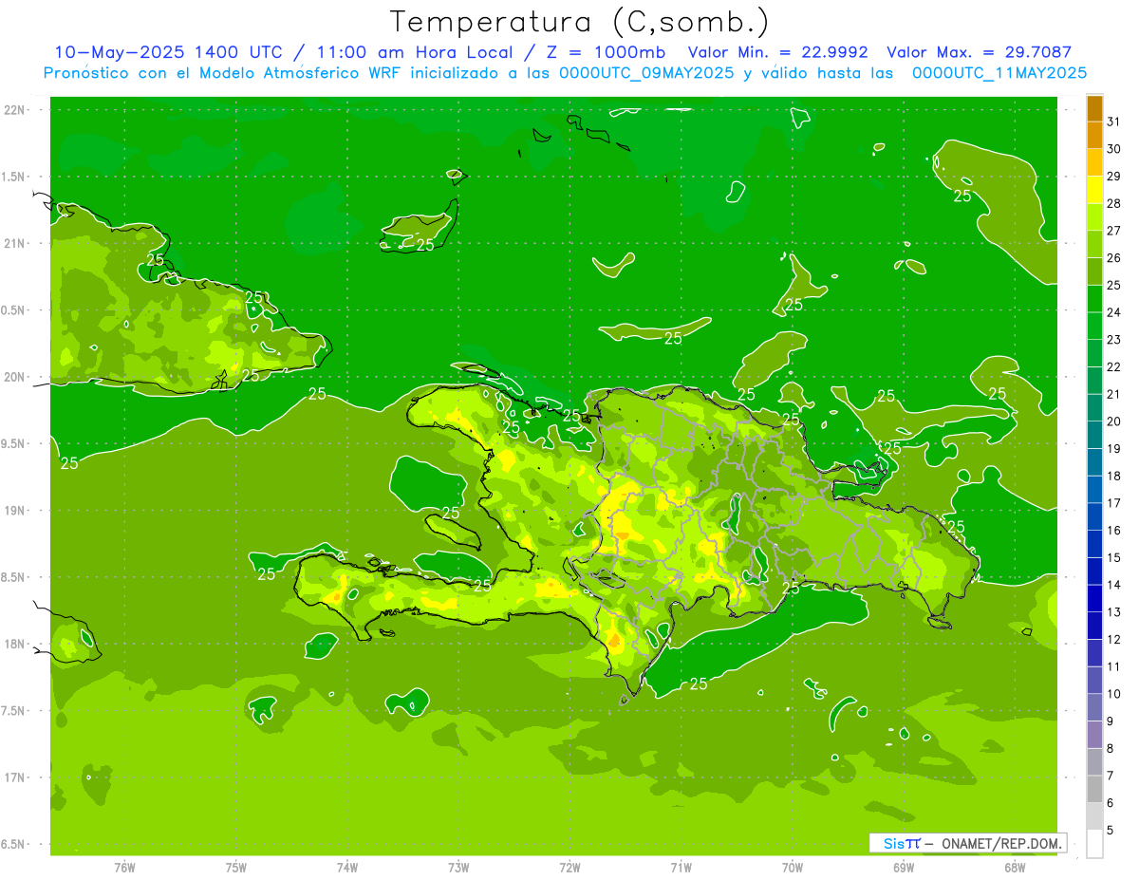Click the '75W' longitude axis label
This screenshot has width=1139, height=880.
tap(236, 867)
